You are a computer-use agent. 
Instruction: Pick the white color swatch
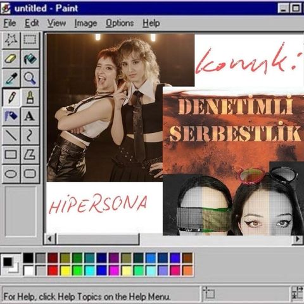coord(28,270)
